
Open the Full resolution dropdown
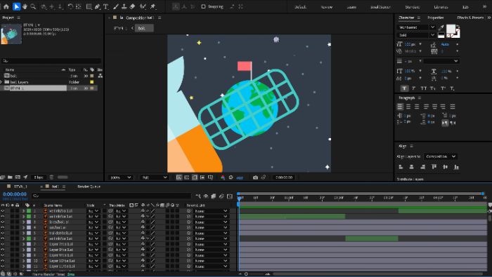[x=154, y=177]
